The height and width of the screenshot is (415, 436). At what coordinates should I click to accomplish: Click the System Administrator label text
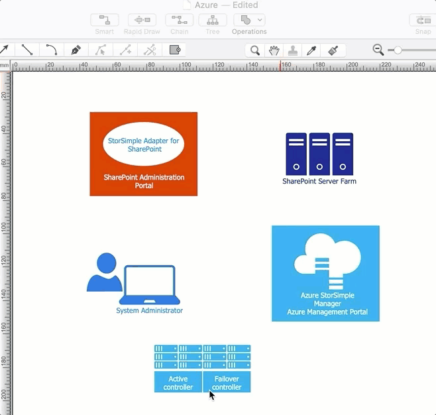pyautogui.click(x=149, y=310)
